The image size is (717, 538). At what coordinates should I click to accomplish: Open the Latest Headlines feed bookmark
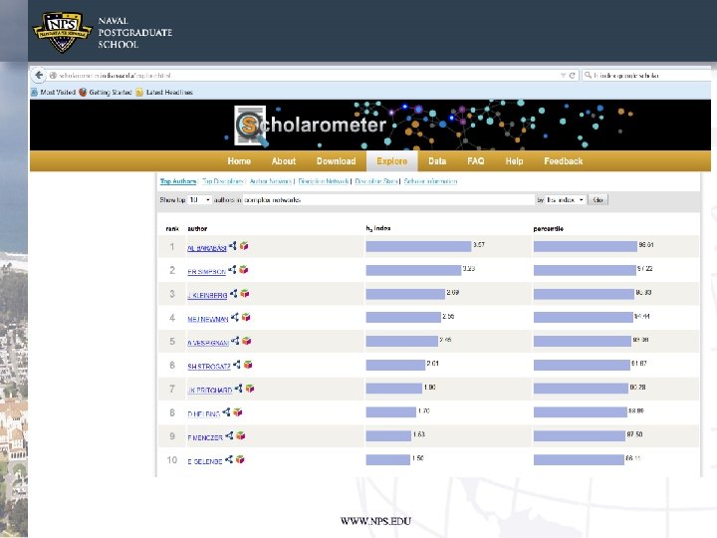click(x=164, y=93)
